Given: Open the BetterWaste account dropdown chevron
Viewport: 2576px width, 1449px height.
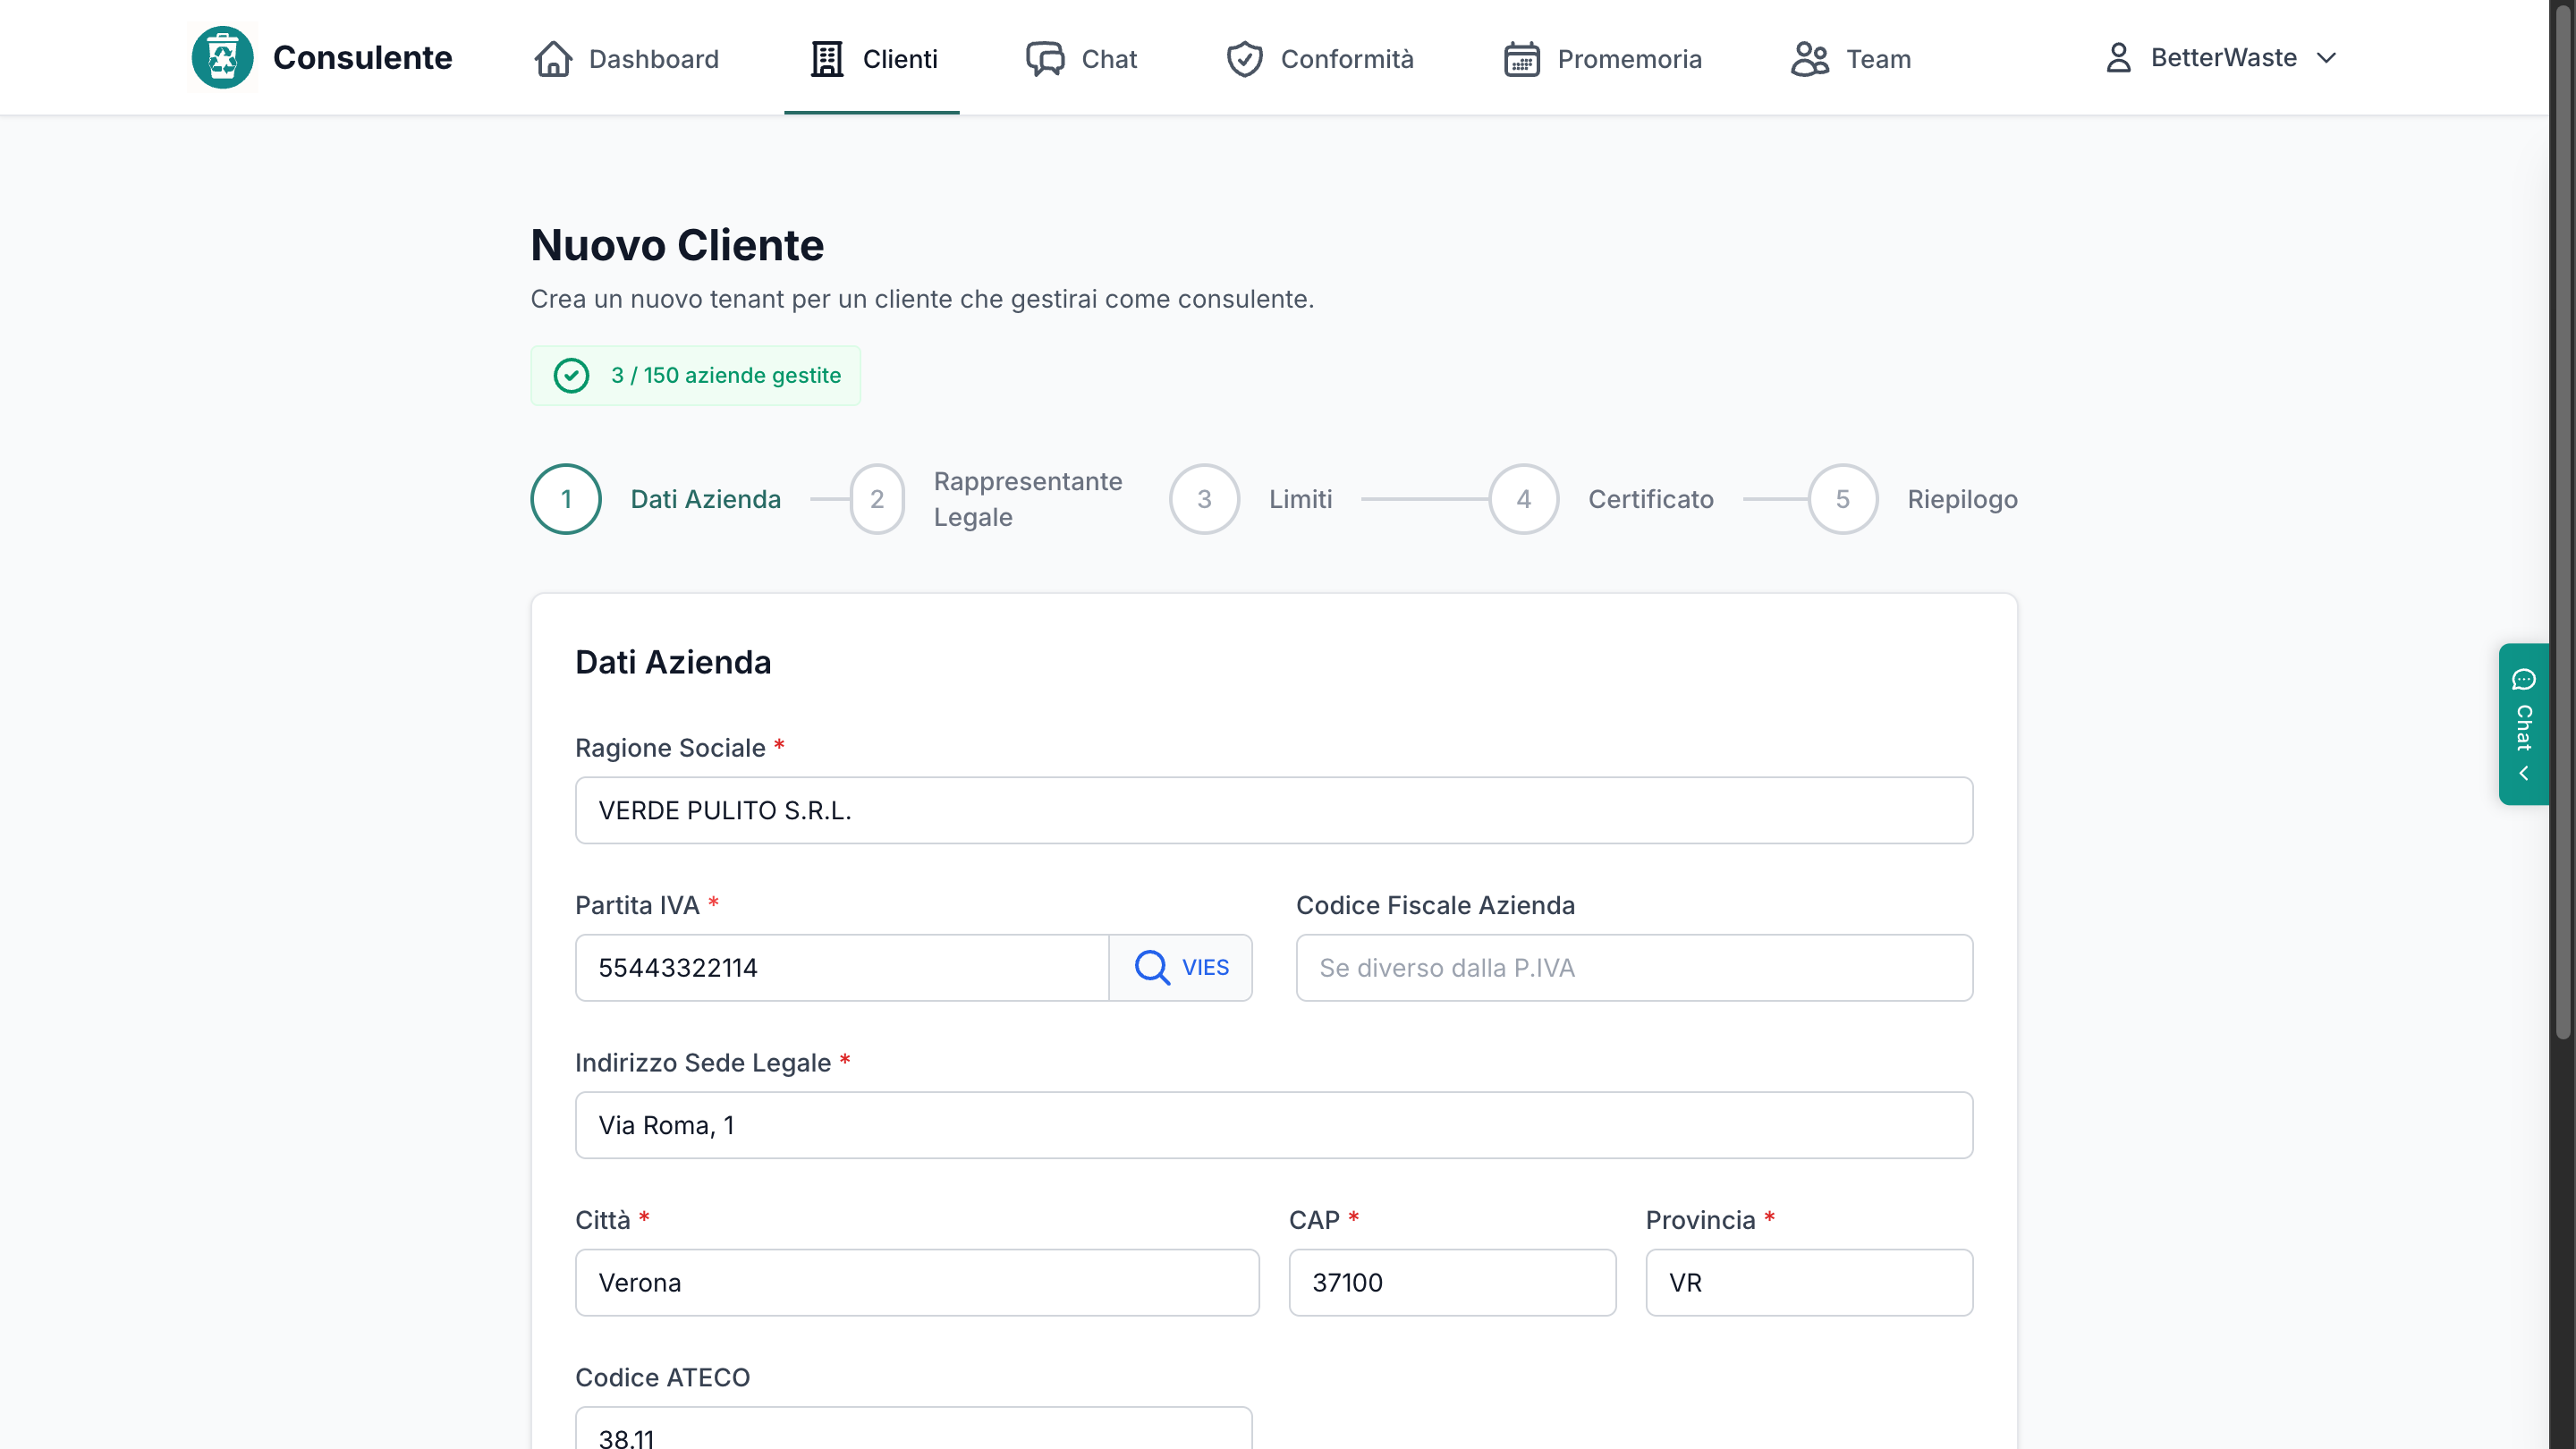Looking at the screenshot, I should pos(2327,58).
